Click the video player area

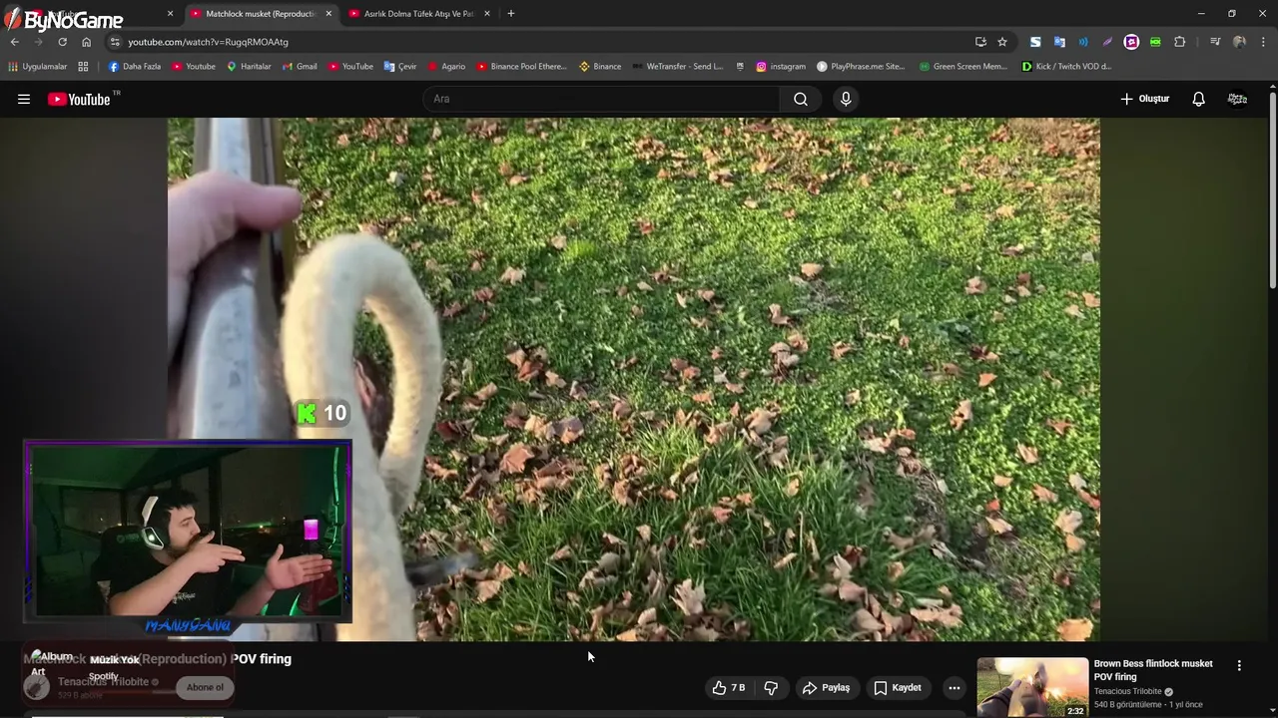pyautogui.click(x=633, y=379)
